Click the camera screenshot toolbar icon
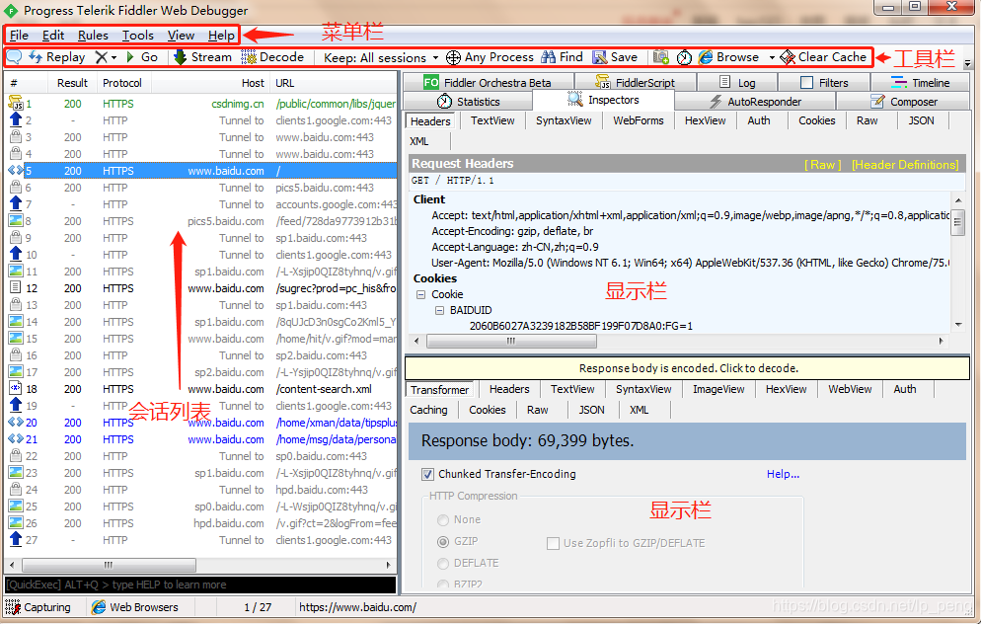Viewport: 981px width, 624px height. (660, 57)
